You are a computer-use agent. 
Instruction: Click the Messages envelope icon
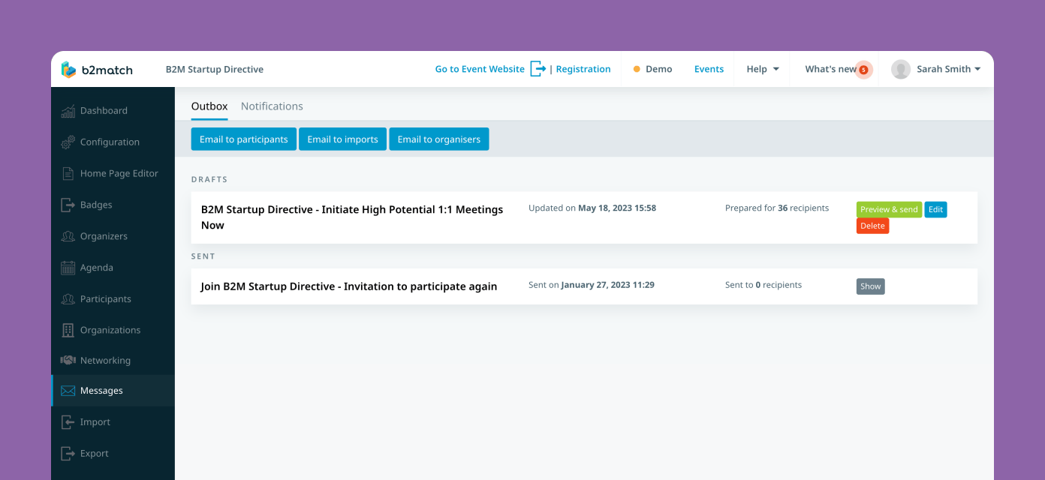(68, 391)
